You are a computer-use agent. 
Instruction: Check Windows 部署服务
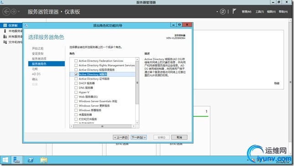(76, 110)
